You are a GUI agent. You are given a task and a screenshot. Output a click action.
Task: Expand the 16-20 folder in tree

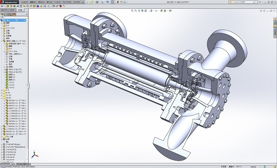click(x=2, y=98)
